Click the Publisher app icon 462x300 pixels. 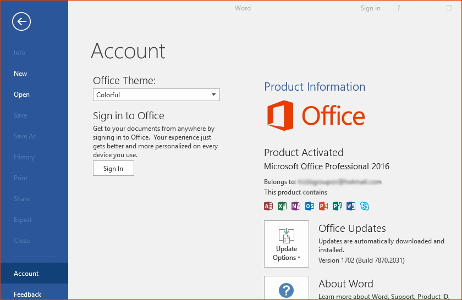[x=337, y=206]
